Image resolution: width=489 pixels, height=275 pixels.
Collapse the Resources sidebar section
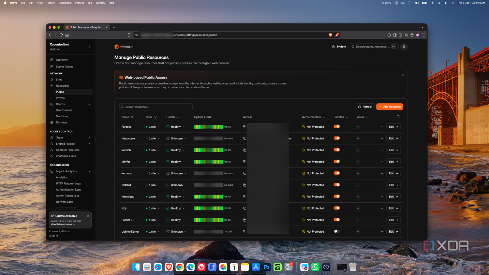(89, 86)
